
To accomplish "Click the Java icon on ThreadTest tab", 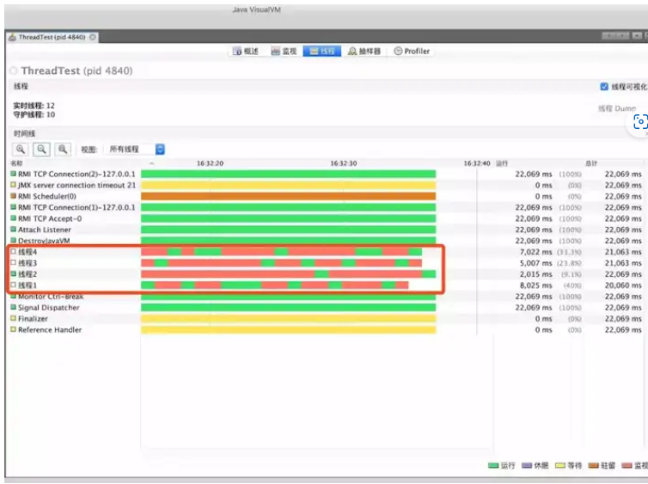I will (12, 37).
